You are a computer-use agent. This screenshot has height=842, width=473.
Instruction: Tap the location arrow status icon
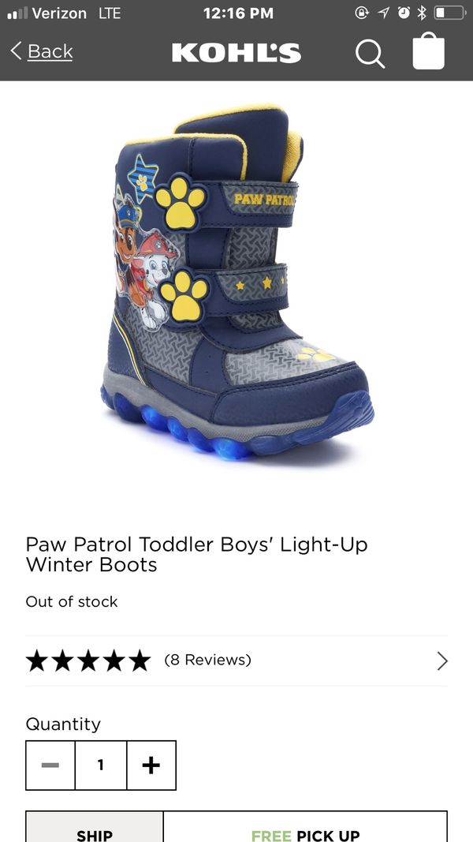[x=384, y=13]
